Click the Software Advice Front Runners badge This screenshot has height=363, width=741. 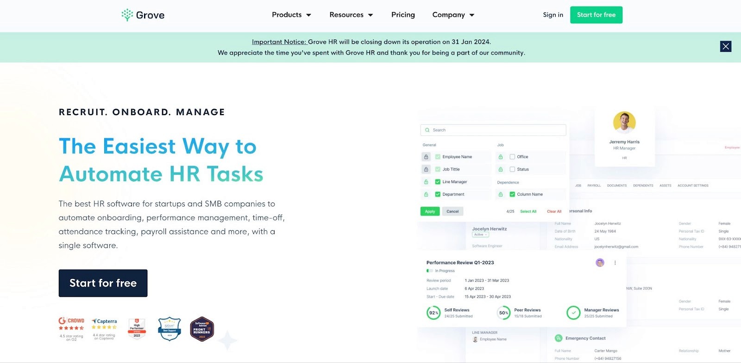(x=202, y=329)
